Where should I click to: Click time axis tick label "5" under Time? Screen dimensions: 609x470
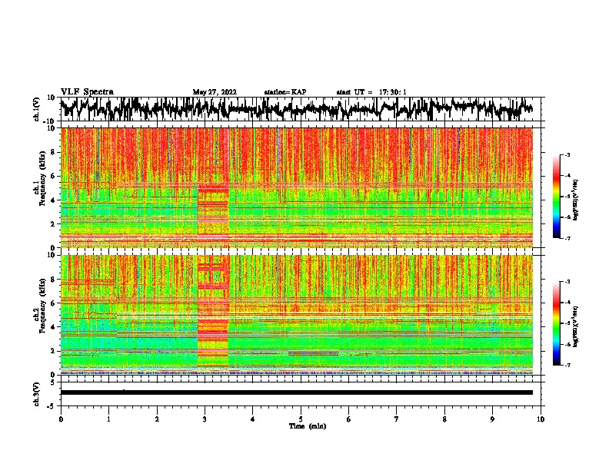click(x=301, y=419)
